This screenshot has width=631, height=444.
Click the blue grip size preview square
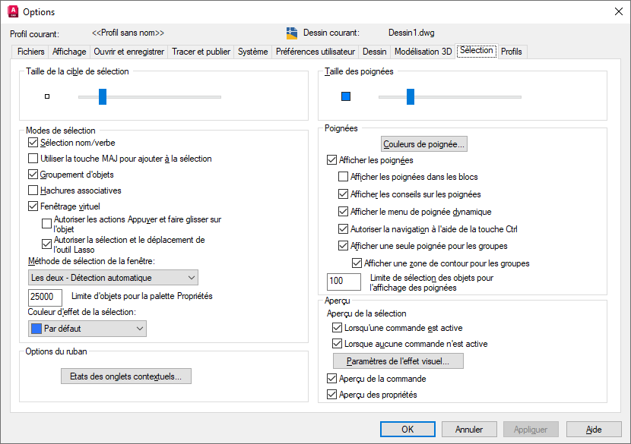click(x=346, y=96)
